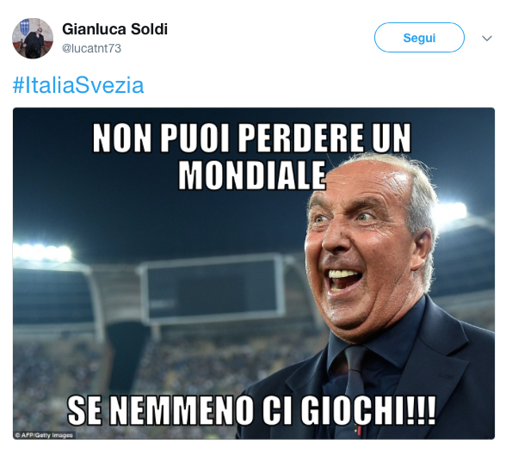Expand the tweet options chevron menu
This screenshot has width=512, height=449.
point(486,38)
